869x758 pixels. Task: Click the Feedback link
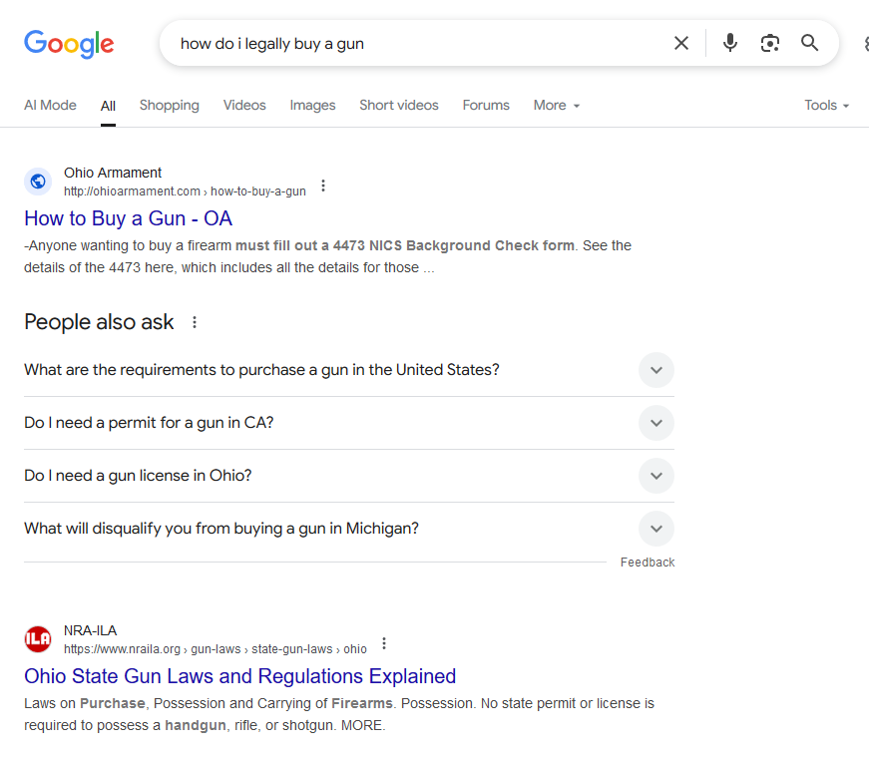(648, 563)
